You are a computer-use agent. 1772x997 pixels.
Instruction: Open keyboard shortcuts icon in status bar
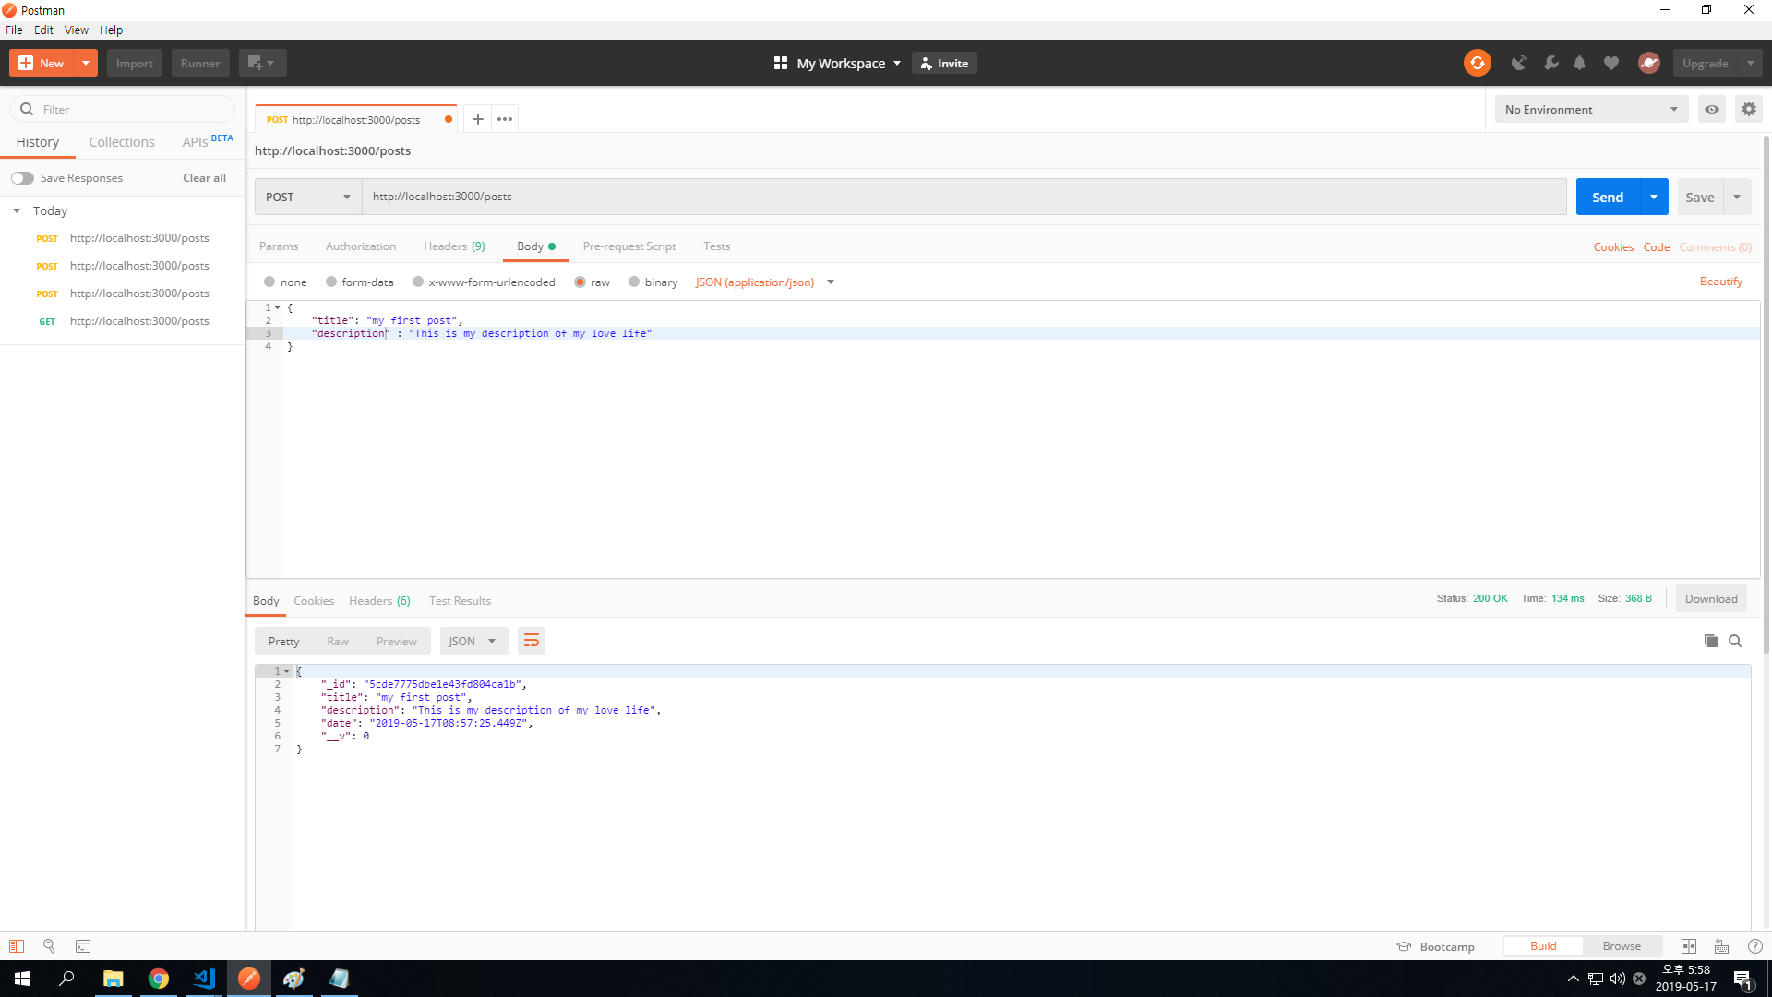click(x=1722, y=946)
